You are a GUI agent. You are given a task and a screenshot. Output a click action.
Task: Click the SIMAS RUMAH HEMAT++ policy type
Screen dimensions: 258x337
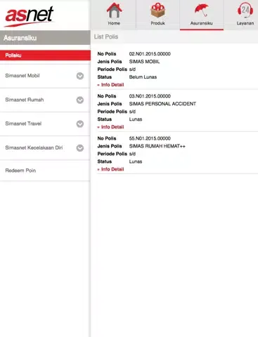click(157, 146)
